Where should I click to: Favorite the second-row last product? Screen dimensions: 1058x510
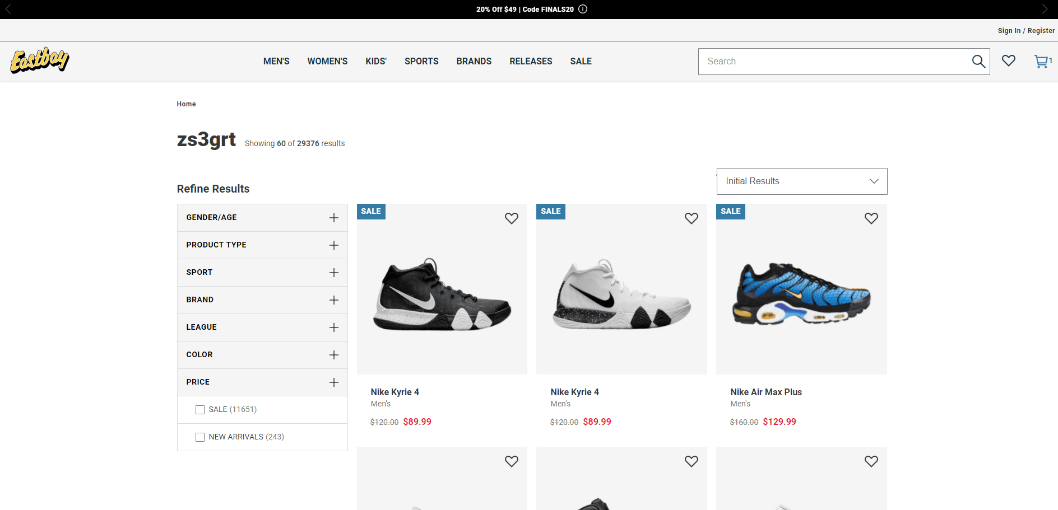click(x=871, y=461)
